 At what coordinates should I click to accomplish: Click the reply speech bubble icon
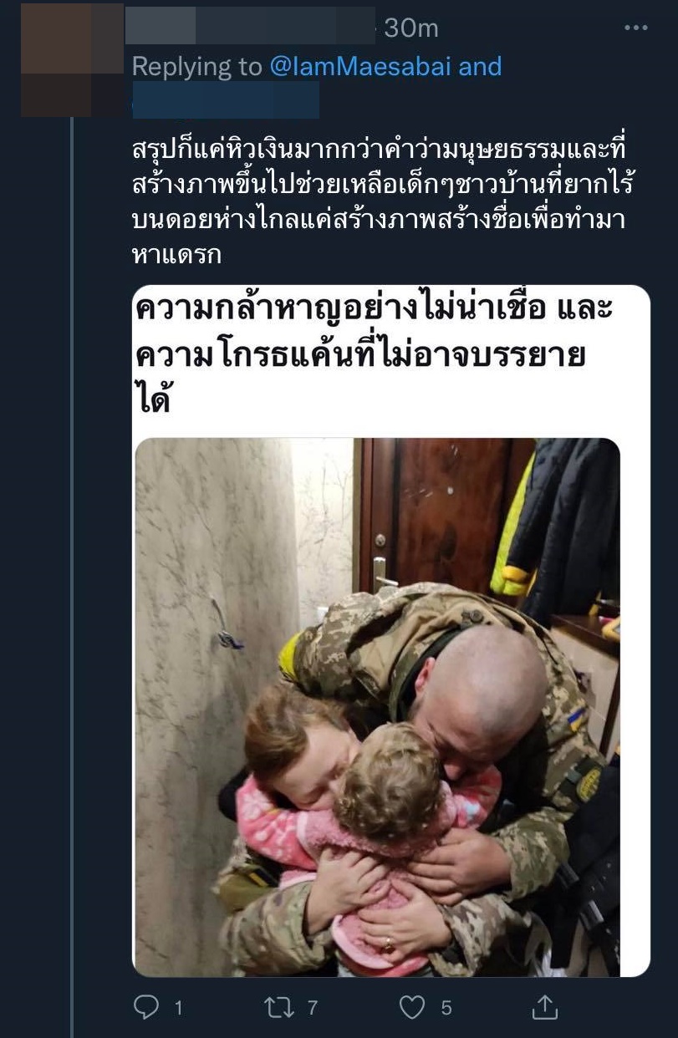click(x=146, y=1007)
